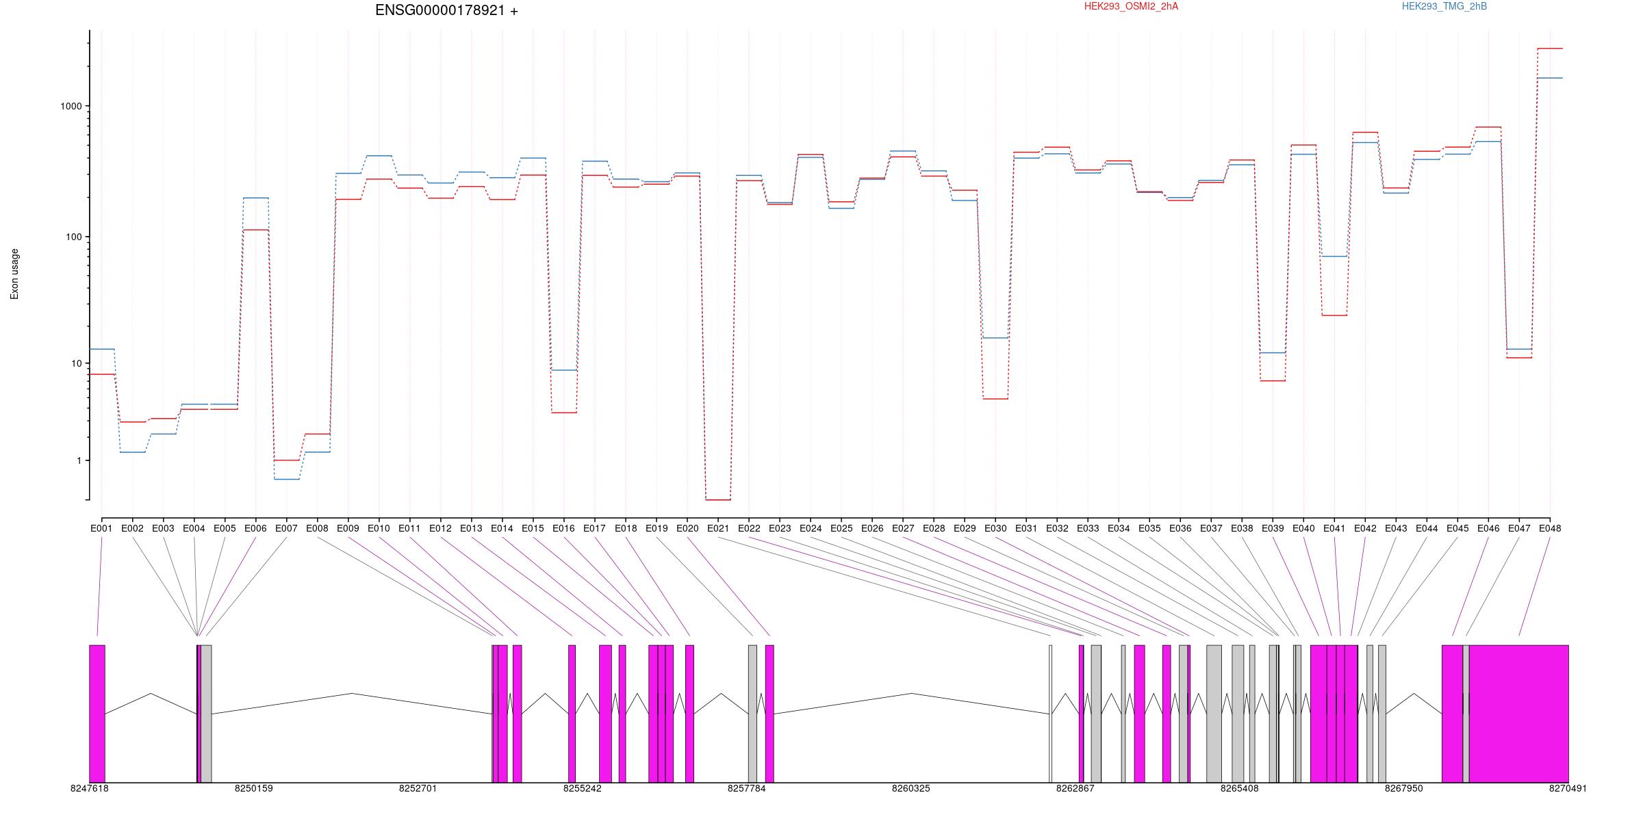Viewport: 1643px width, 821px height.
Task: Click exon label E001
Action: click(101, 528)
